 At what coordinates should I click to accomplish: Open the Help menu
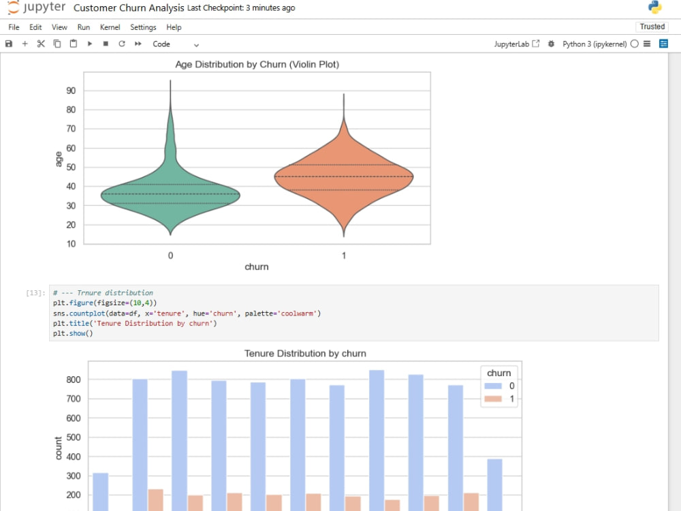(x=174, y=27)
